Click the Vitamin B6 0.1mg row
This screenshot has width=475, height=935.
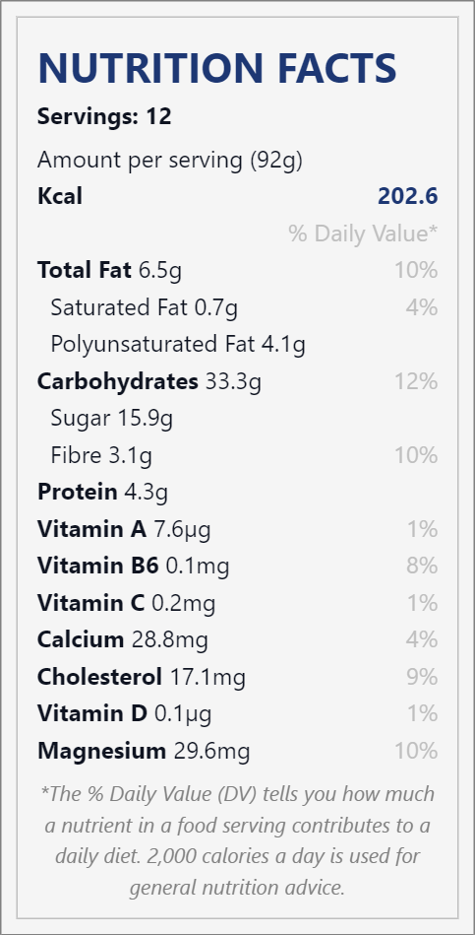(x=238, y=566)
